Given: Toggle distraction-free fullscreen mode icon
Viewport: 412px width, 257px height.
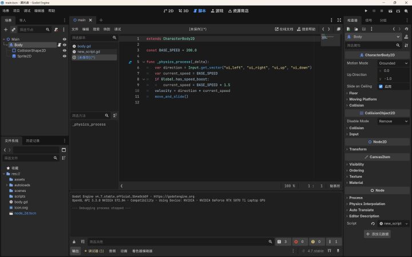Looking at the screenshot, I should (x=339, y=20).
